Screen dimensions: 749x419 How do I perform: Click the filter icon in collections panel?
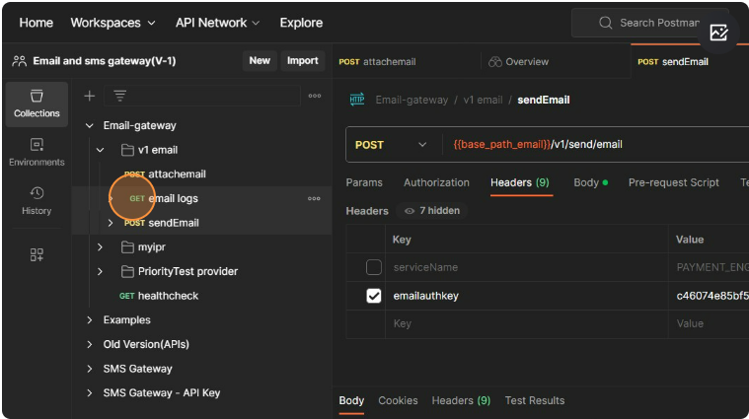(x=119, y=96)
